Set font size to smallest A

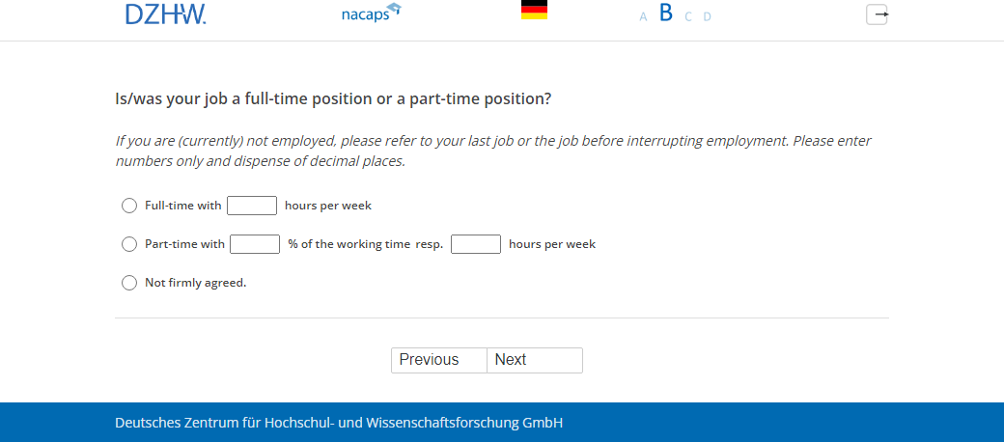643,16
